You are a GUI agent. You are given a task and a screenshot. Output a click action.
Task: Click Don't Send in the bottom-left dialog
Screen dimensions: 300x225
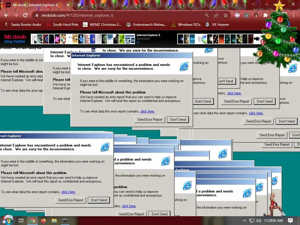(99, 200)
